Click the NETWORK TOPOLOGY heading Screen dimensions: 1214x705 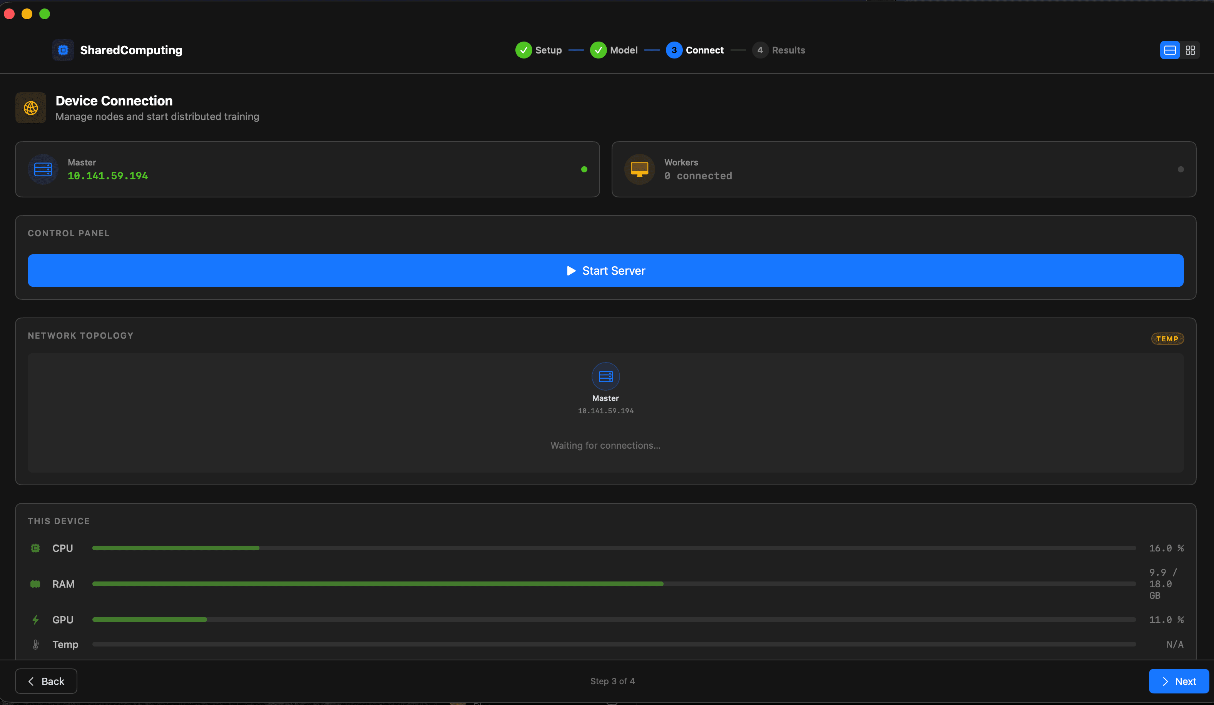tap(80, 336)
